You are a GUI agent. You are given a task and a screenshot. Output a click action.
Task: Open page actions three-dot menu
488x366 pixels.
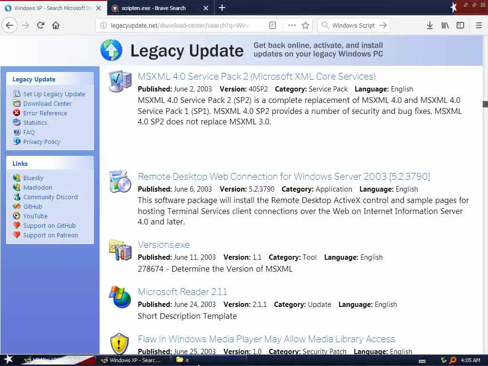tap(292, 26)
